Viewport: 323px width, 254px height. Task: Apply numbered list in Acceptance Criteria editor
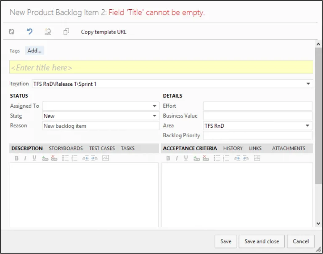[226, 158]
